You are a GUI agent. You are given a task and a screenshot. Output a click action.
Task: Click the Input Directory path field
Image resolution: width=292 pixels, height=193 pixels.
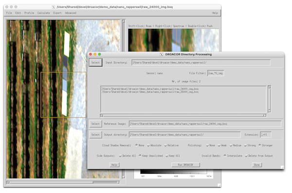pos(201,63)
